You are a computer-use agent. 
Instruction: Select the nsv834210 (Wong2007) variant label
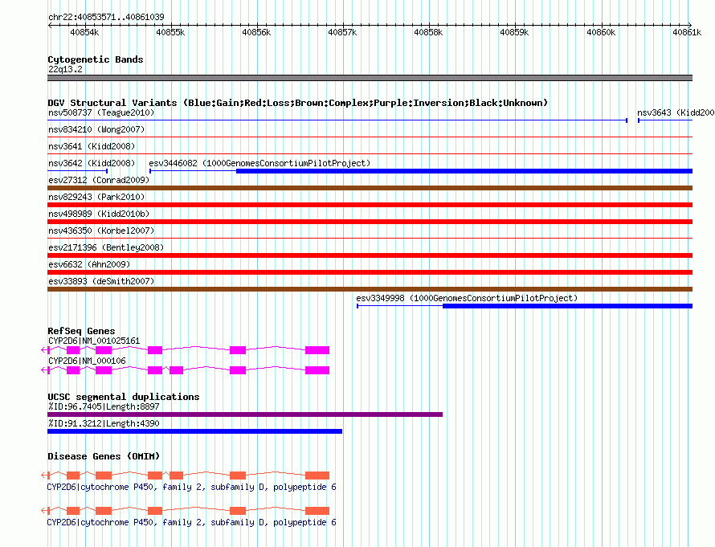pos(96,129)
